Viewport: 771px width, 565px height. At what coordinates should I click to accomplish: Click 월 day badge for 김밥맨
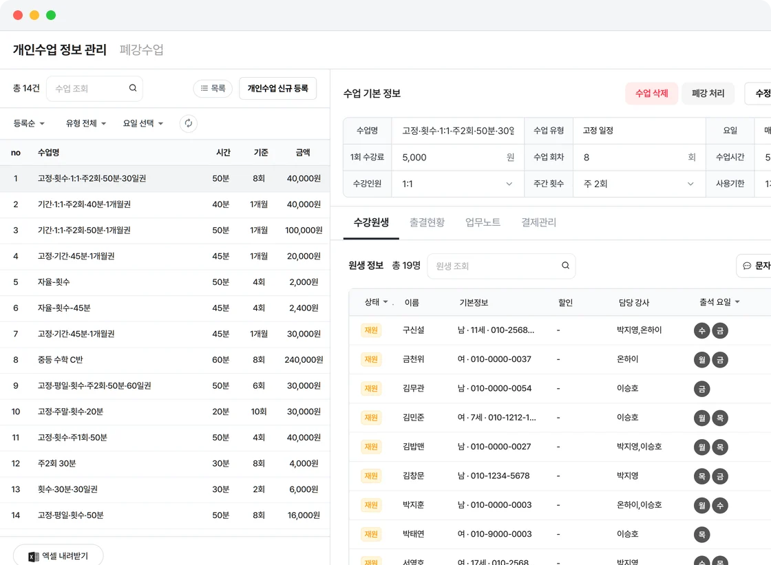[x=701, y=447]
